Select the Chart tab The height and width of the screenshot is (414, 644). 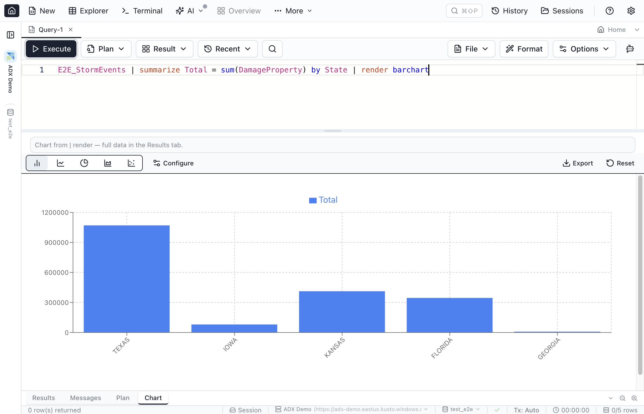click(x=153, y=398)
